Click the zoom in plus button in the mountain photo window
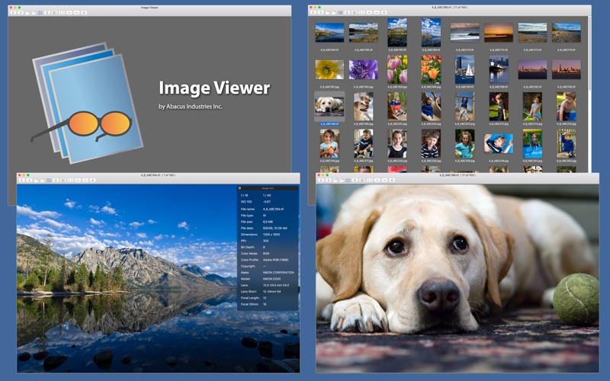Screen dimensions: 610x381 tap(92, 180)
